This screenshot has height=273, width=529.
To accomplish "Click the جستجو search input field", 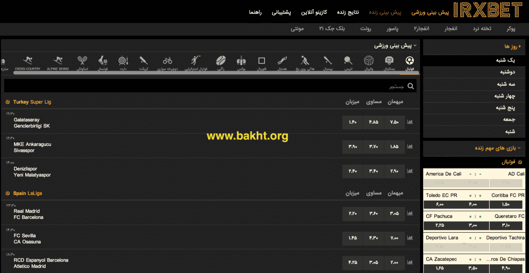I will [207, 86].
